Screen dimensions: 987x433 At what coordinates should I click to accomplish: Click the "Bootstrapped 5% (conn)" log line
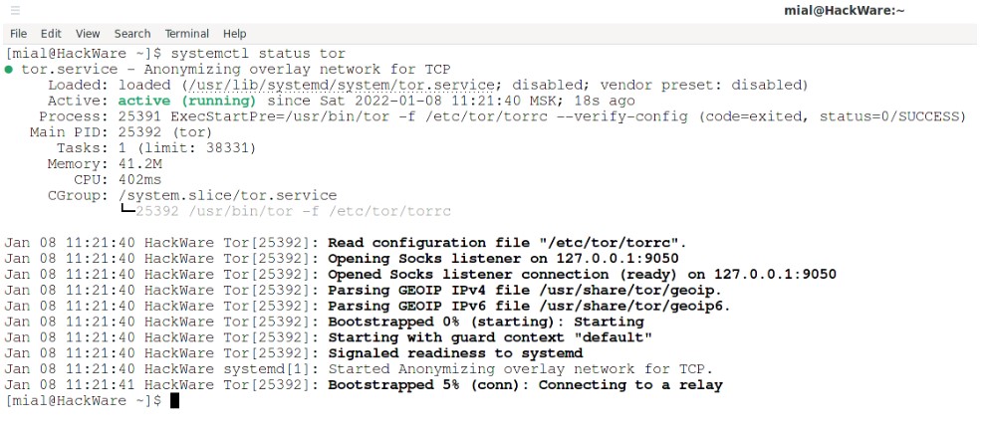click(364, 384)
